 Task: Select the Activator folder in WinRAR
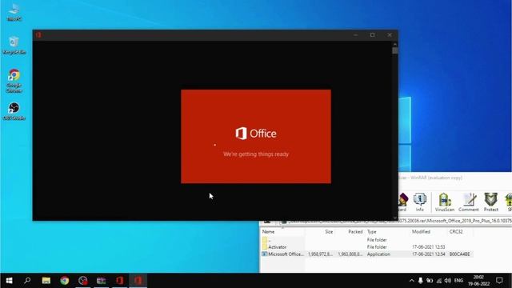coord(367,247)
